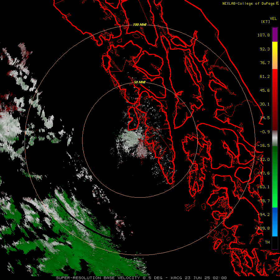
Task: Click the -47.6 legend value
Action: pyautogui.click(x=264, y=173)
